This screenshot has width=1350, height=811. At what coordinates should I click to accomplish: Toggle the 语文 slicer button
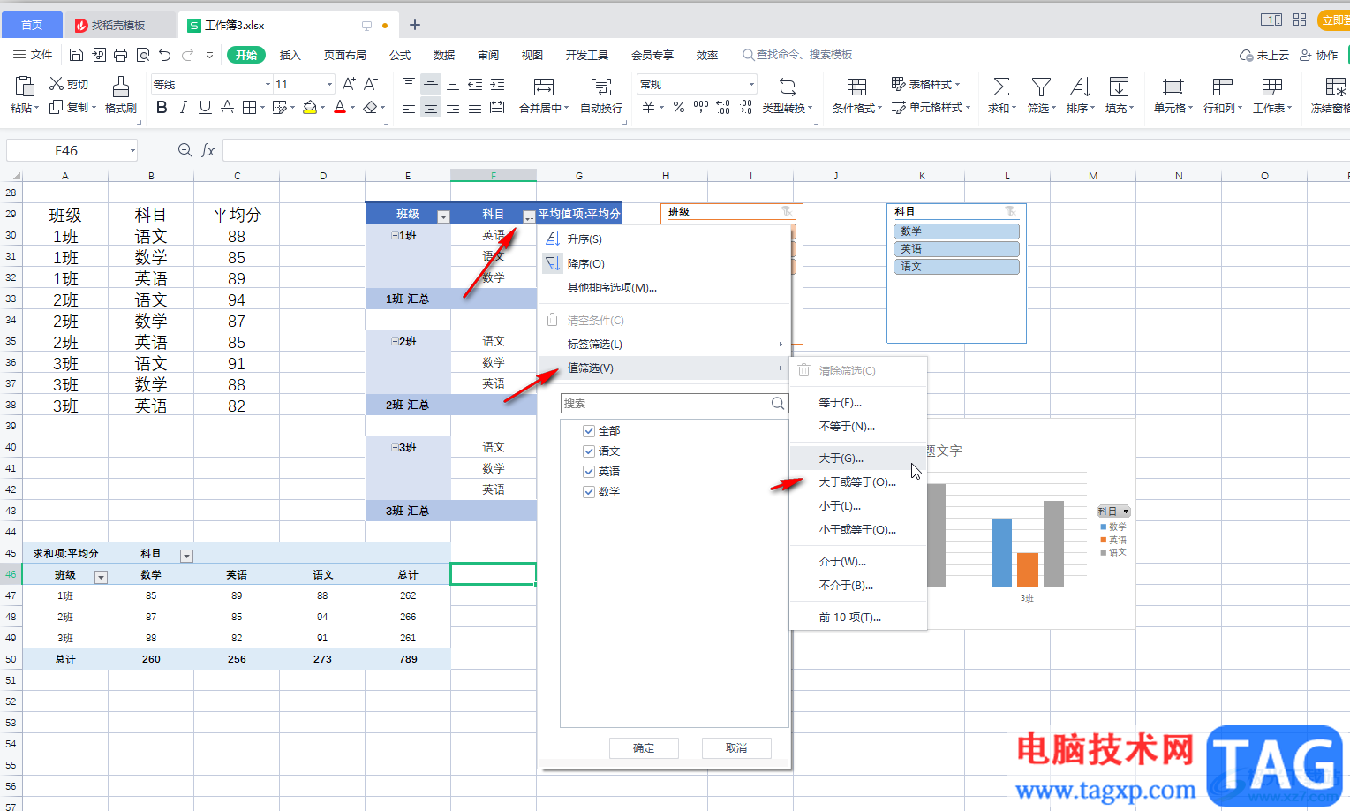pos(956,266)
